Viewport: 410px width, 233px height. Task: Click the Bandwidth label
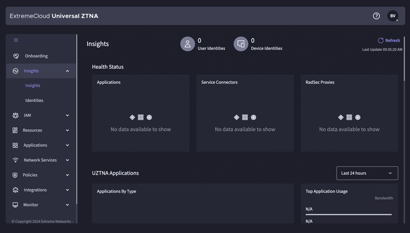tap(384, 198)
